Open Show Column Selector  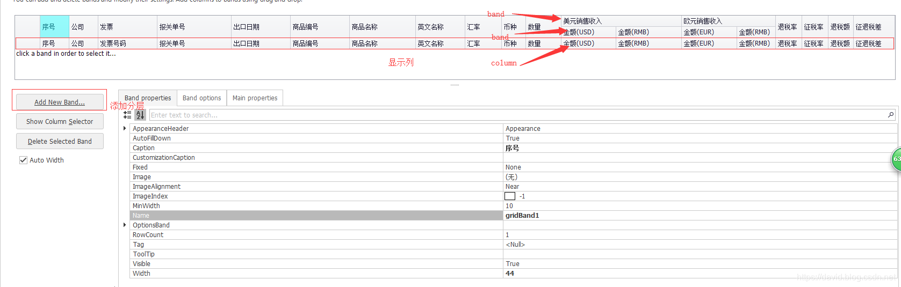coord(60,121)
